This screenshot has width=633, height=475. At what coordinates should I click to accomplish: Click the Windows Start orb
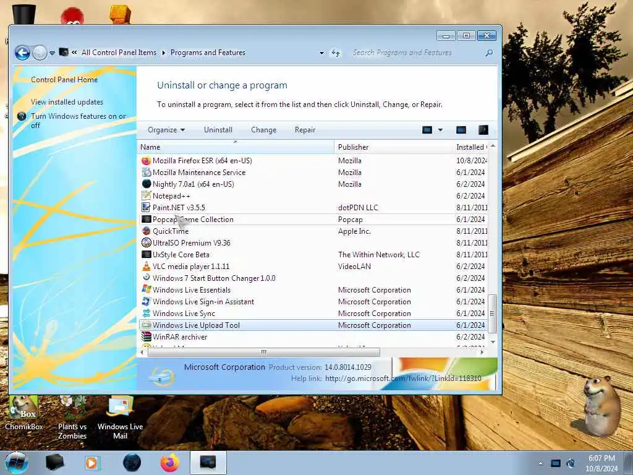coord(17,463)
